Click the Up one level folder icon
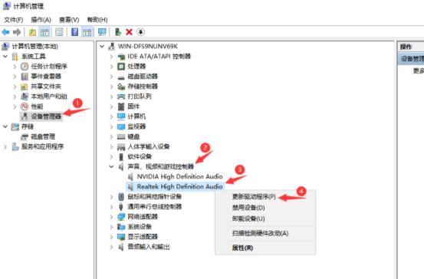 coord(33,32)
